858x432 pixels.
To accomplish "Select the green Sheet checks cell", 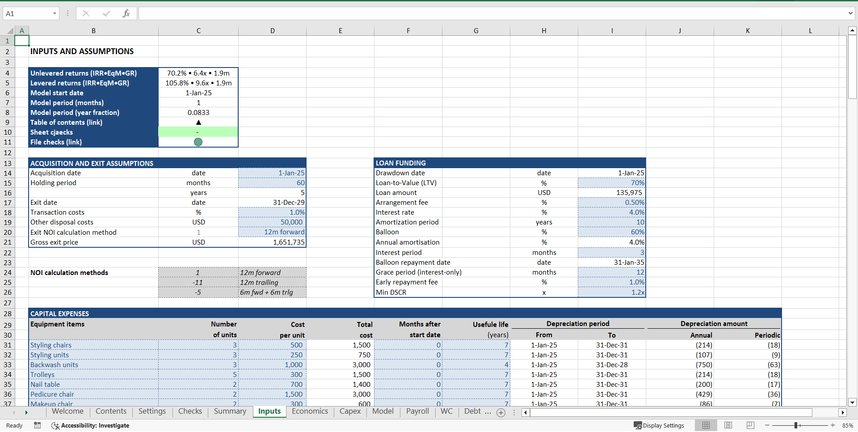I will 198,132.
